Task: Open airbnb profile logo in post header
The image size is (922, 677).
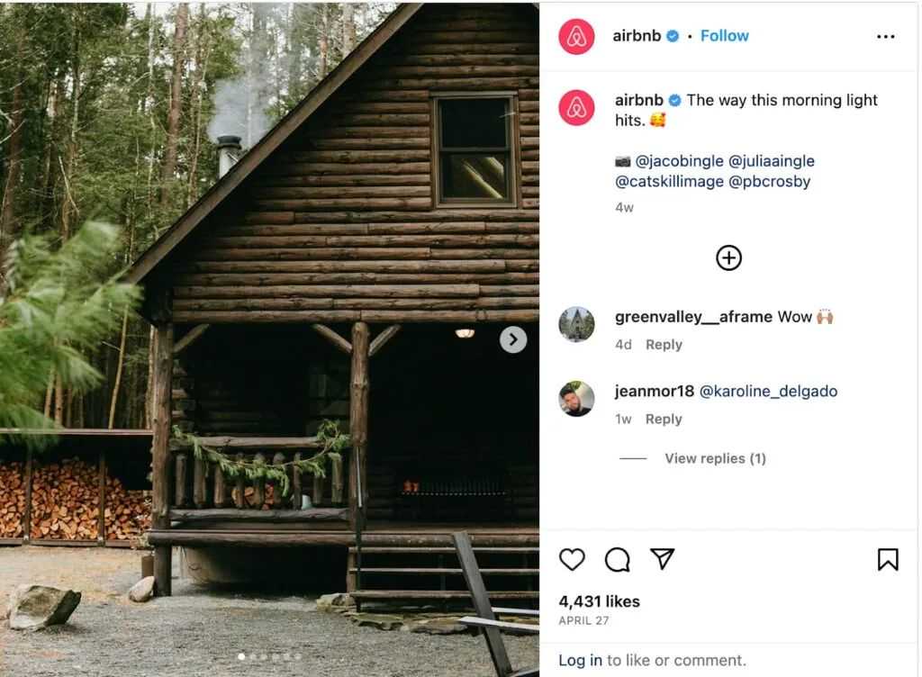Action: [x=576, y=36]
